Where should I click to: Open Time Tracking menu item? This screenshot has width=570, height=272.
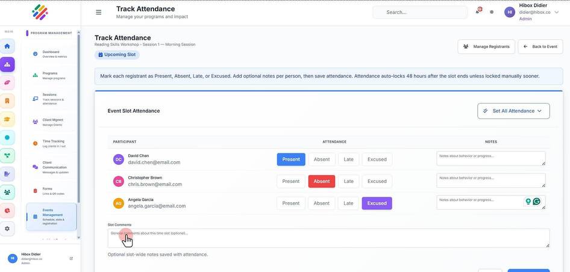point(52,143)
